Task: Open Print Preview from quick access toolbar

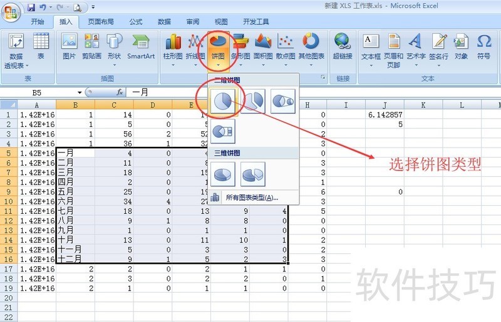Action: [78, 7]
